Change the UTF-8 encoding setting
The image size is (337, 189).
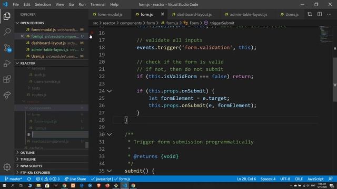click(285, 179)
